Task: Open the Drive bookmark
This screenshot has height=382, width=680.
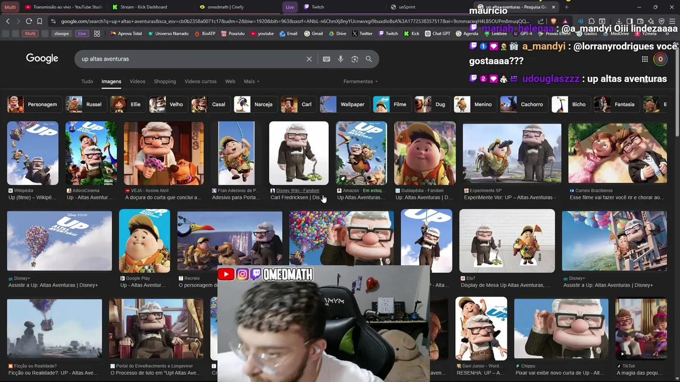Action: click(x=337, y=33)
